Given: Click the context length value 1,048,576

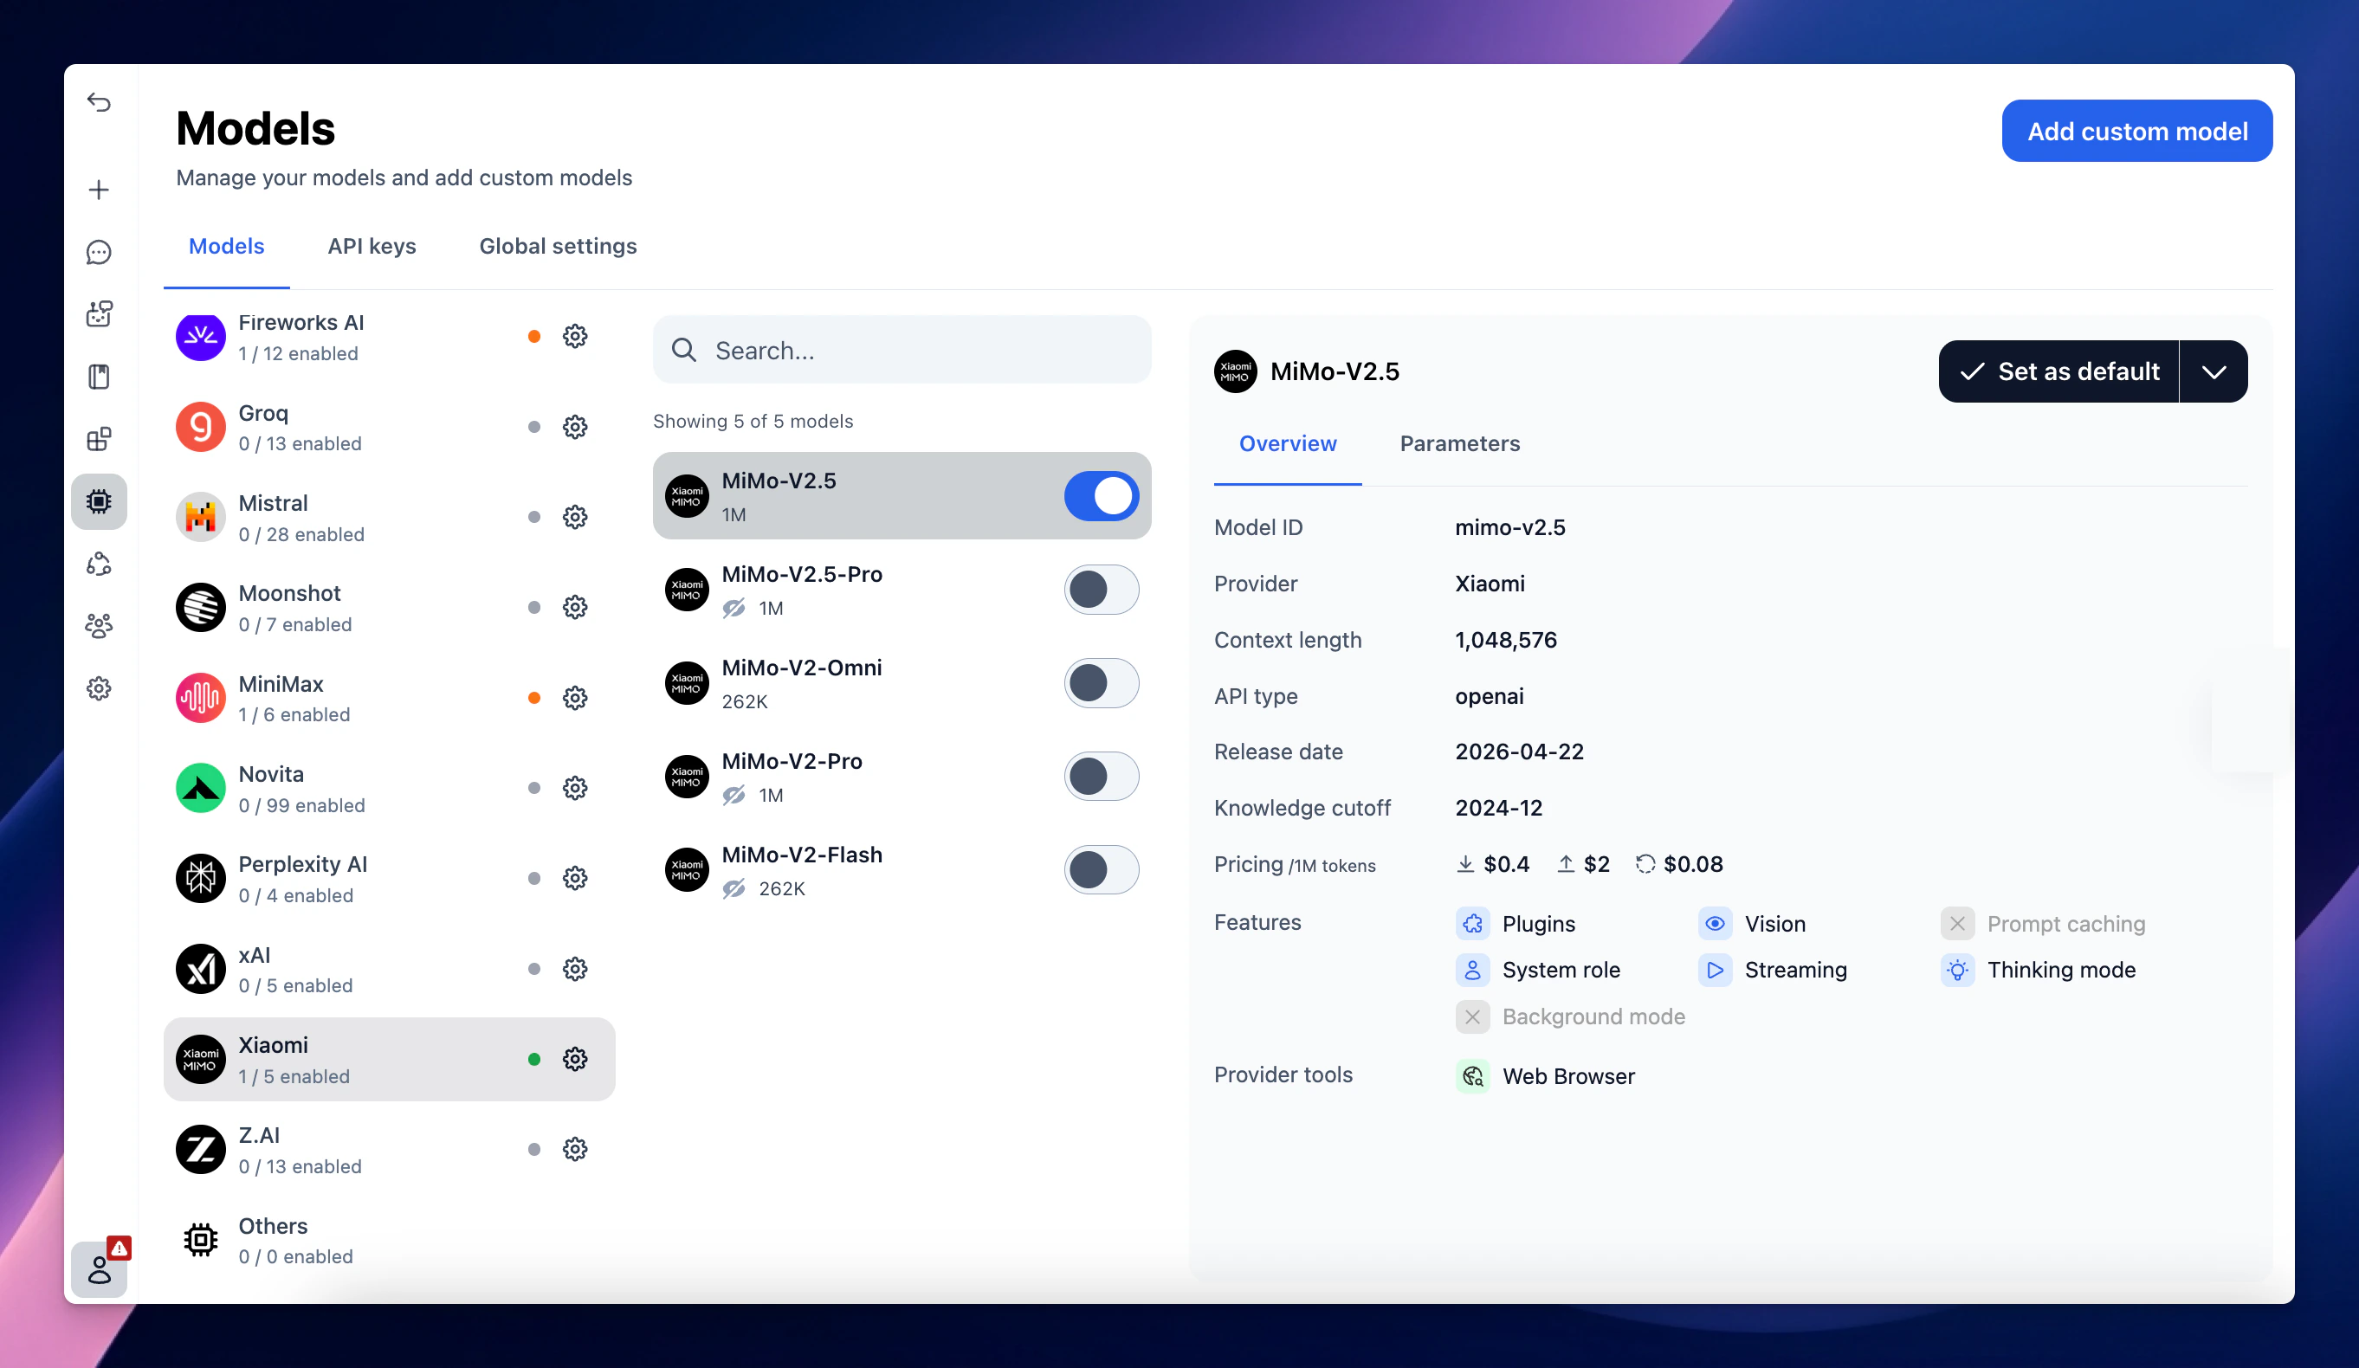Looking at the screenshot, I should coord(1505,640).
